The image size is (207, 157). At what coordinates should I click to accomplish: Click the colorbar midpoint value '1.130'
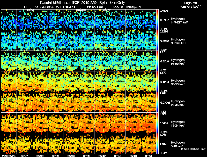[163, 144]
